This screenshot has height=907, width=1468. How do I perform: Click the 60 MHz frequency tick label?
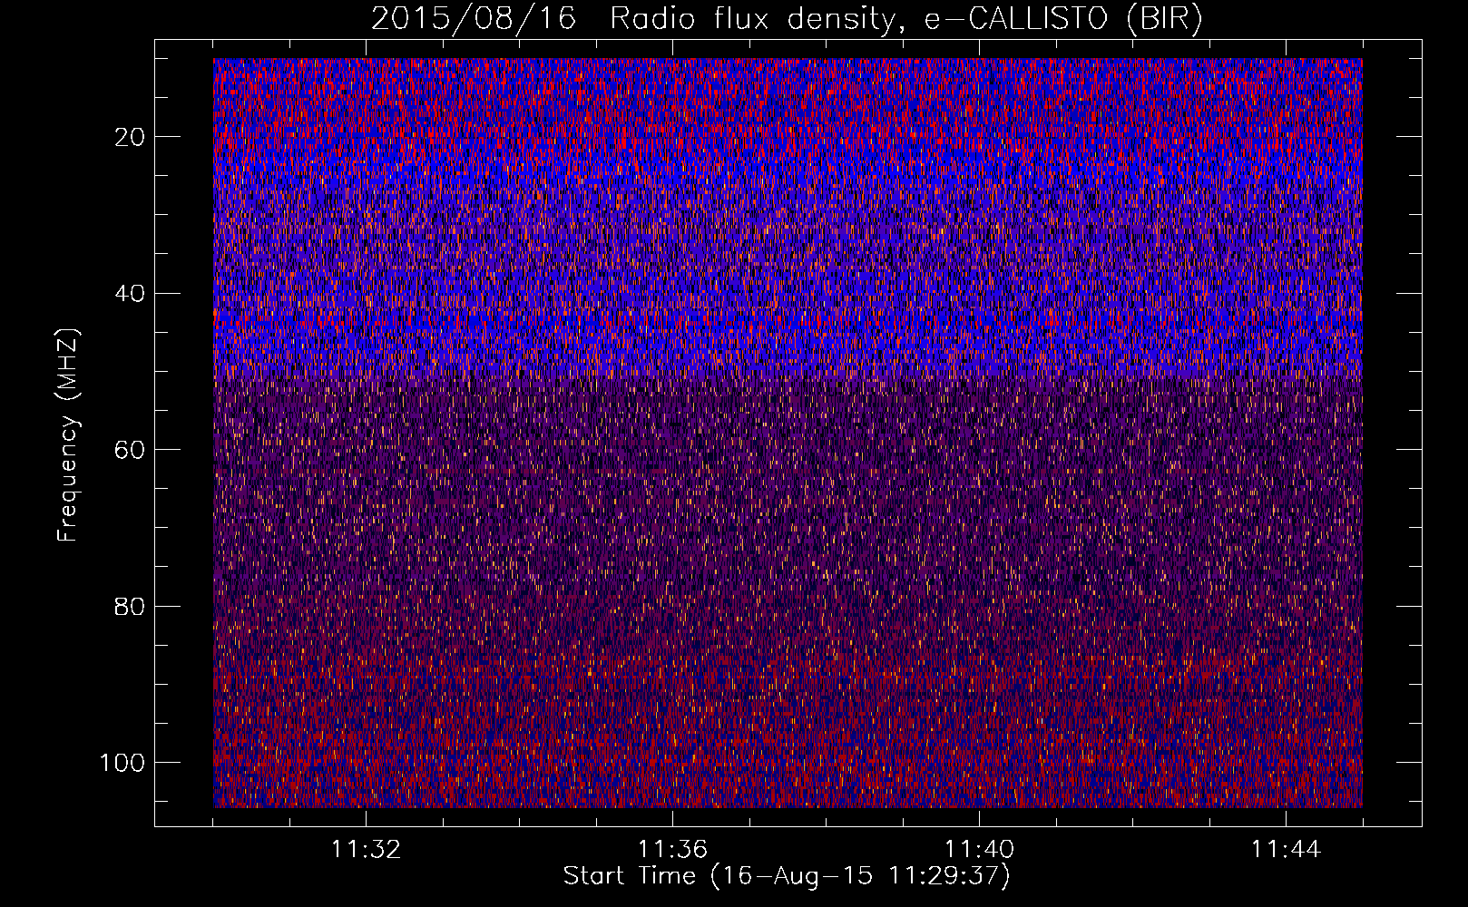131,450
